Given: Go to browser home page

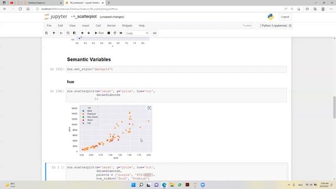Looking at the screenshot, I should point(28,9).
